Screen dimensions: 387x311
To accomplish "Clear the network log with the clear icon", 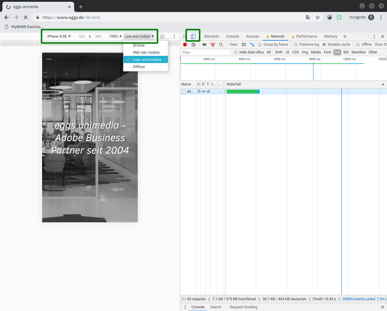I will click(193, 44).
